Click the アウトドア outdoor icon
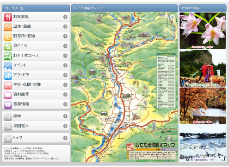The image size is (229, 167). (8, 75)
